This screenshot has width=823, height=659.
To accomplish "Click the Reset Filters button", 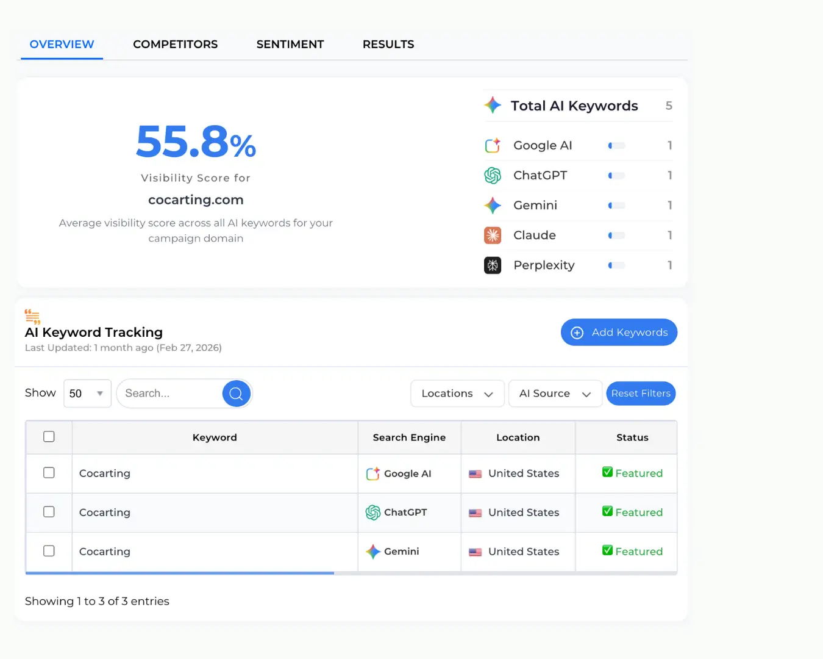I will pos(641,394).
